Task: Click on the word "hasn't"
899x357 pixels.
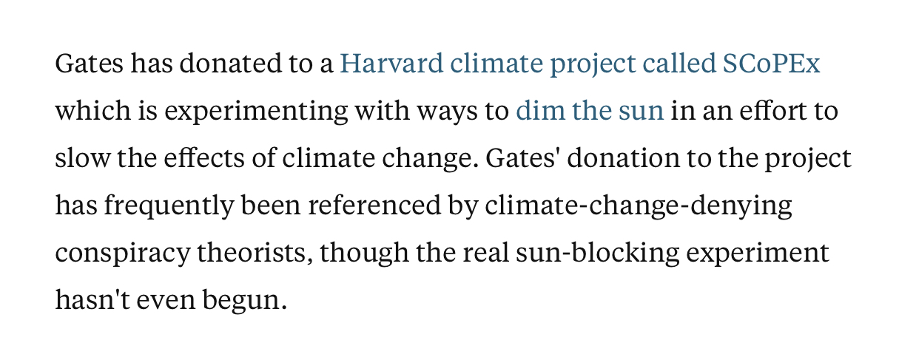Action: click(x=92, y=301)
